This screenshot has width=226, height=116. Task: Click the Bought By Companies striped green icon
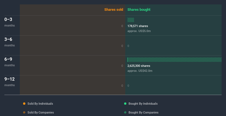pyautogui.click(x=125, y=112)
